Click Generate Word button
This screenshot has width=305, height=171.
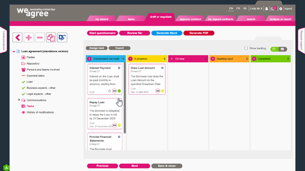coord(167,33)
